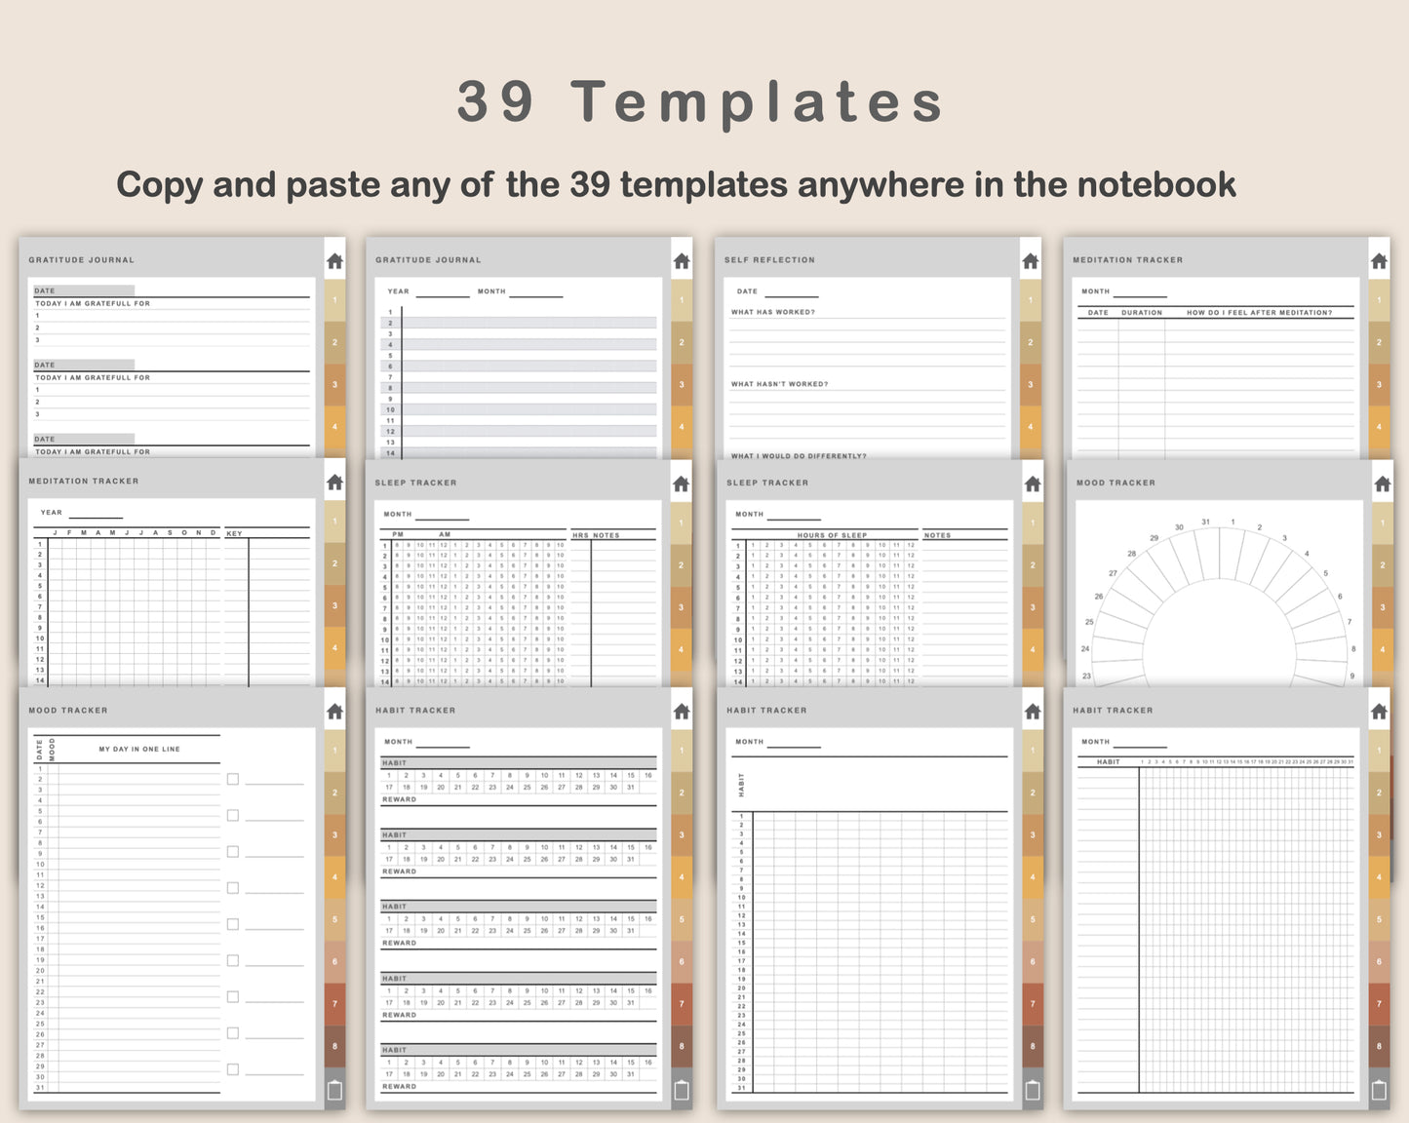
Task: Click day 31 label on semicircle Mood Tracker
Action: tap(1206, 522)
